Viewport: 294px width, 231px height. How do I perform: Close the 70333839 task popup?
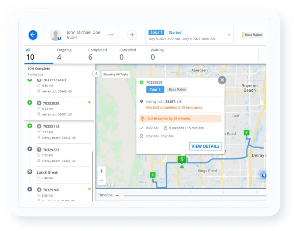click(222, 80)
